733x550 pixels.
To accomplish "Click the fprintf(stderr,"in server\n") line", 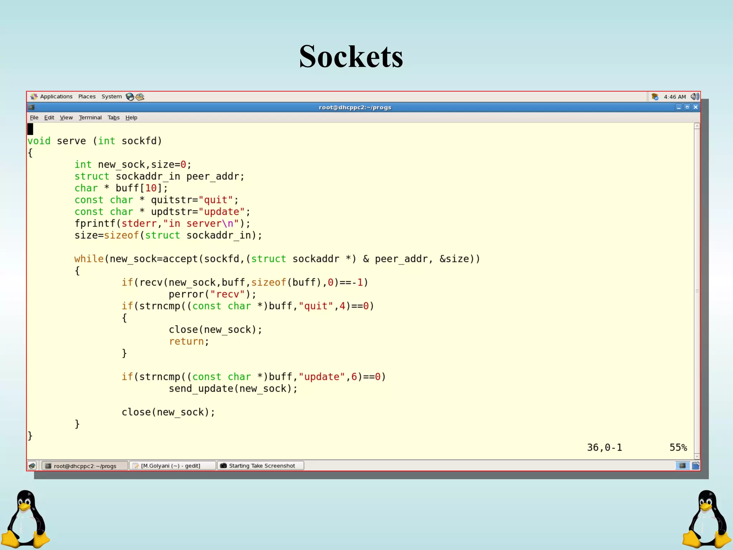I will (x=162, y=224).
